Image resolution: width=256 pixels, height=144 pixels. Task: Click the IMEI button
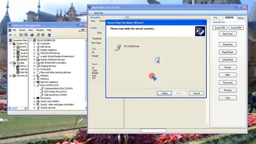(228, 75)
